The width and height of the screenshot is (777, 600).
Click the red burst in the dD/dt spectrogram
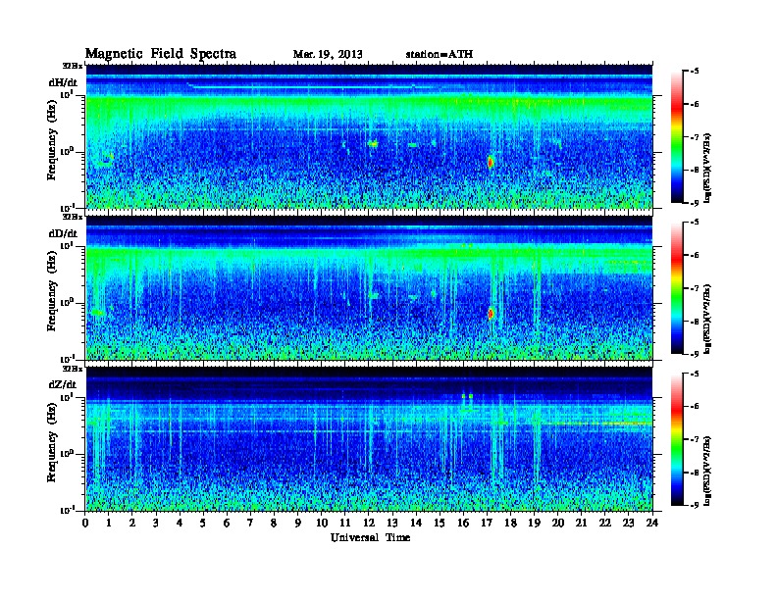point(491,314)
